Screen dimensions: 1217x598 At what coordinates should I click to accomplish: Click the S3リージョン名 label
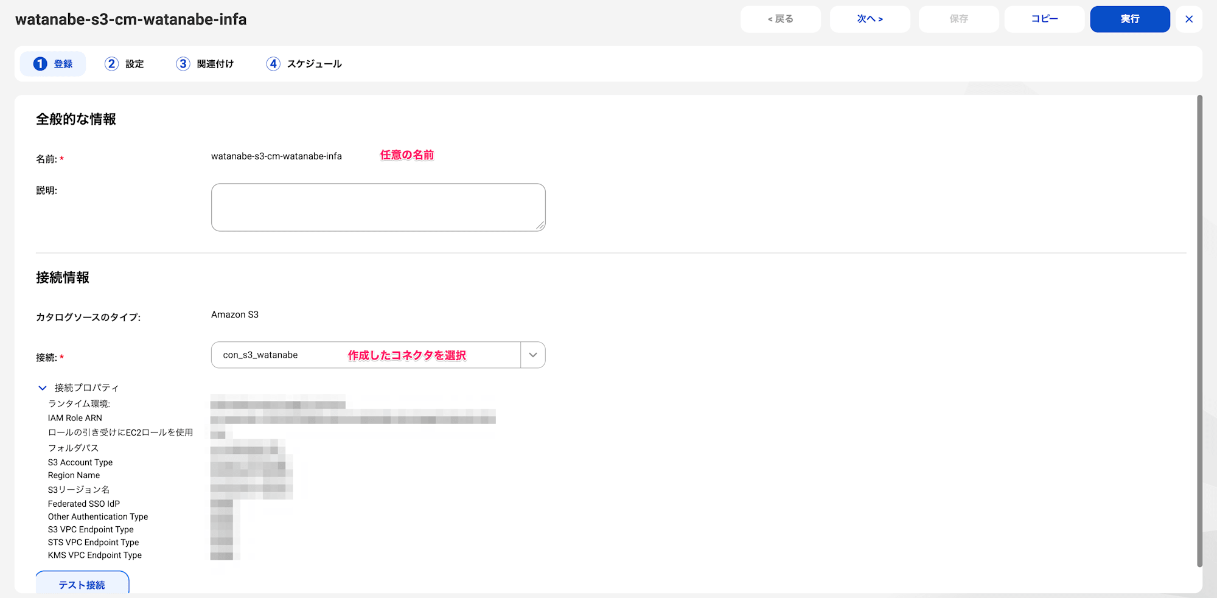78,490
